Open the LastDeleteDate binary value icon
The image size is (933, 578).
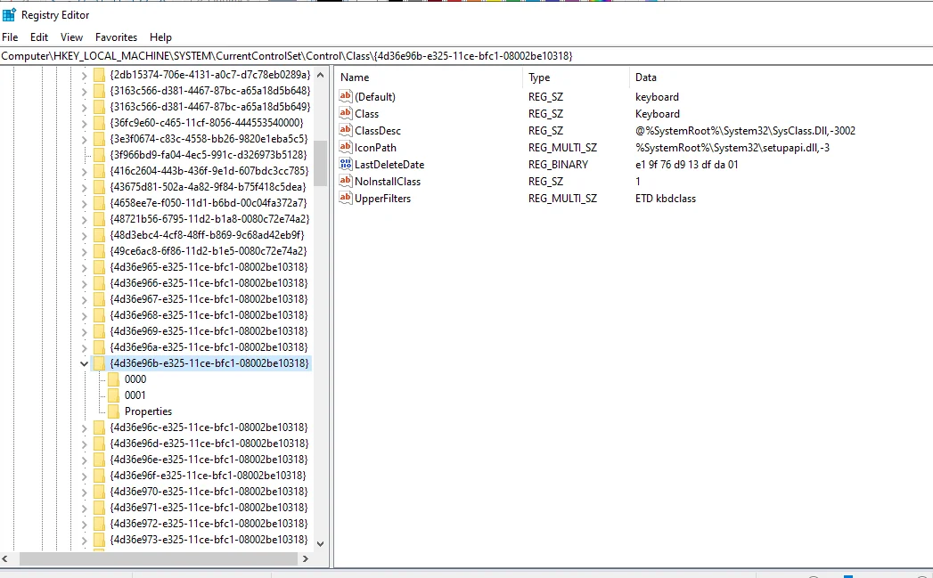(347, 164)
